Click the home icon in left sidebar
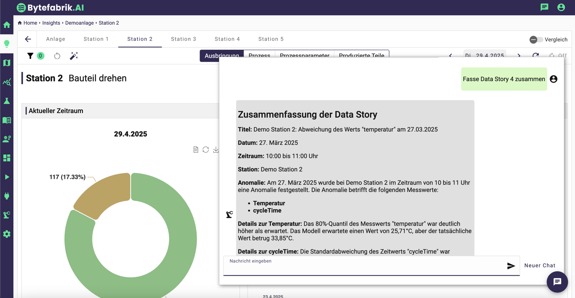The image size is (575, 298). [x=7, y=25]
